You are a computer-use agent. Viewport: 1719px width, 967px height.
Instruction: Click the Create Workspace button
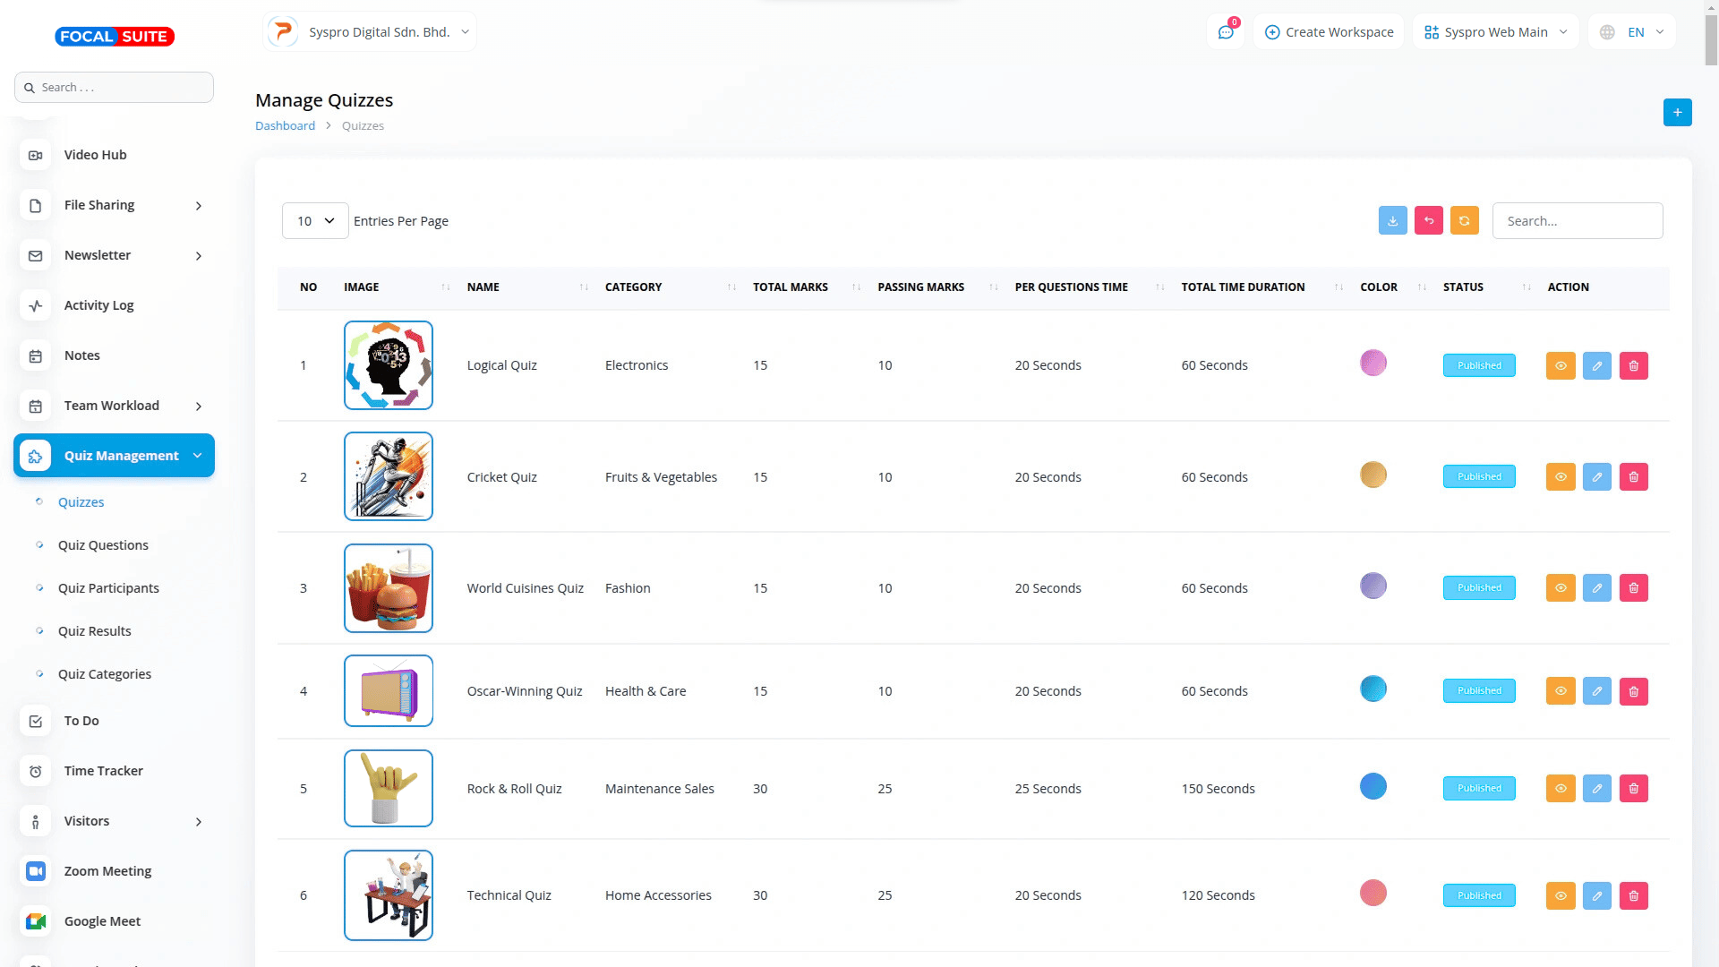(1329, 32)
